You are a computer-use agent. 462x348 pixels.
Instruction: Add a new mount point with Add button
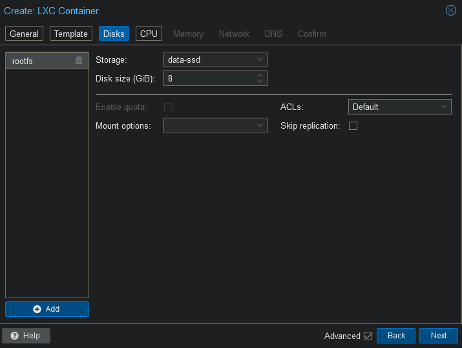pos(47,309)
